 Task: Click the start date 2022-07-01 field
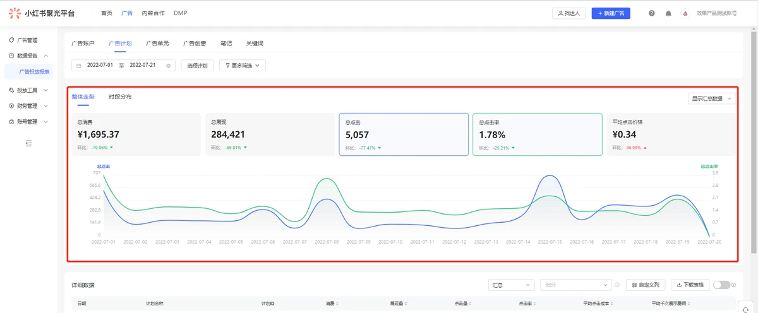[x=100, y=66]
